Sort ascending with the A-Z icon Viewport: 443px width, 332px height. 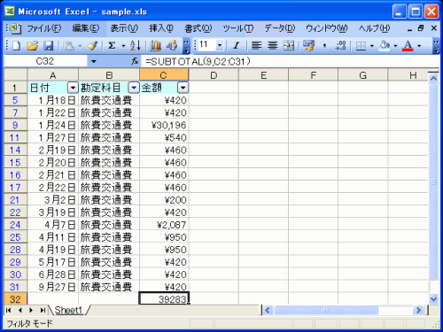(x=136, y=46)
